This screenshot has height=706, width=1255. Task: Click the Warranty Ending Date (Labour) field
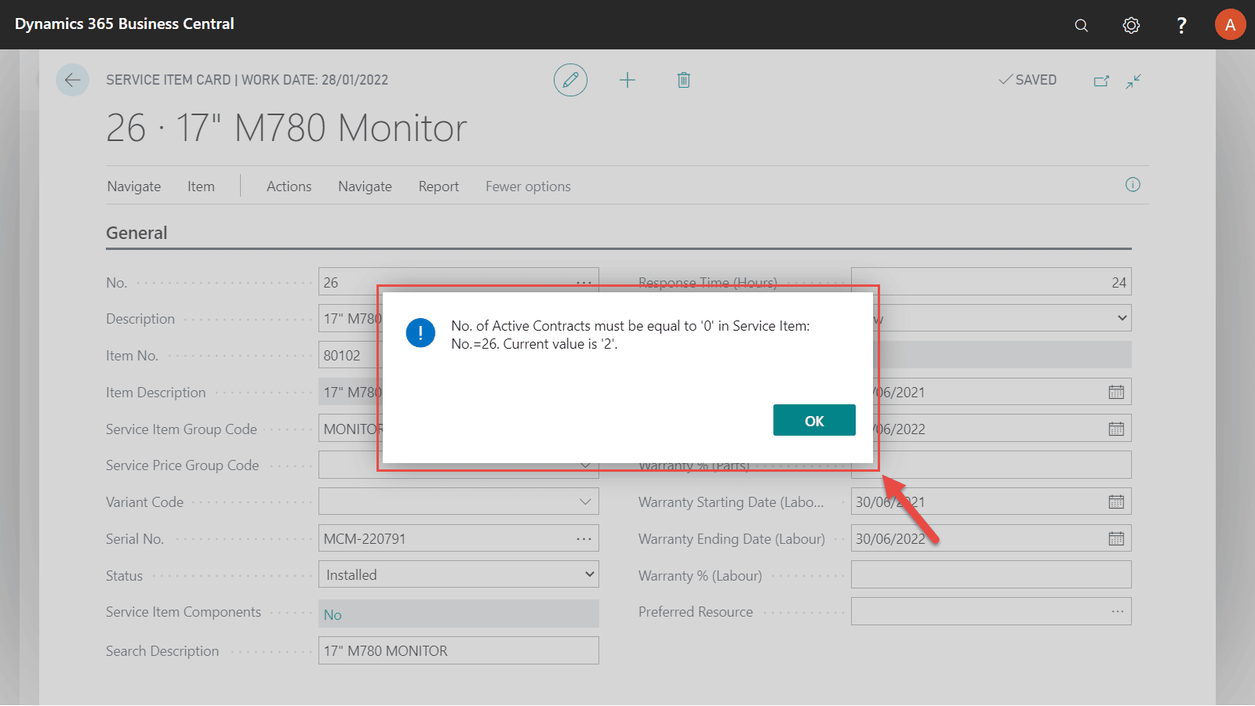[x=991, y=539]
